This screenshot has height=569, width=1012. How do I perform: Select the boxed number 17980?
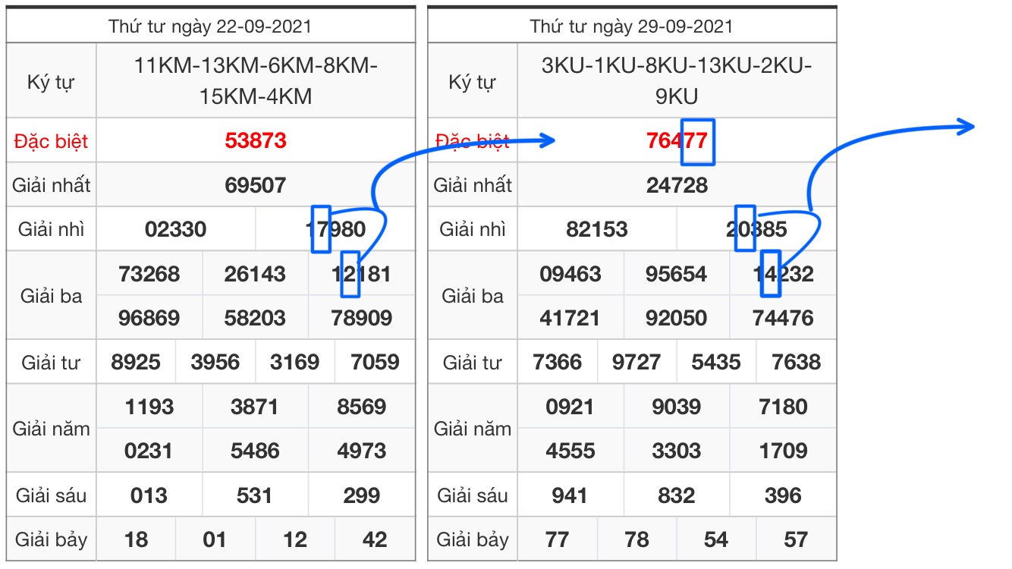click(x=335, y=229)
